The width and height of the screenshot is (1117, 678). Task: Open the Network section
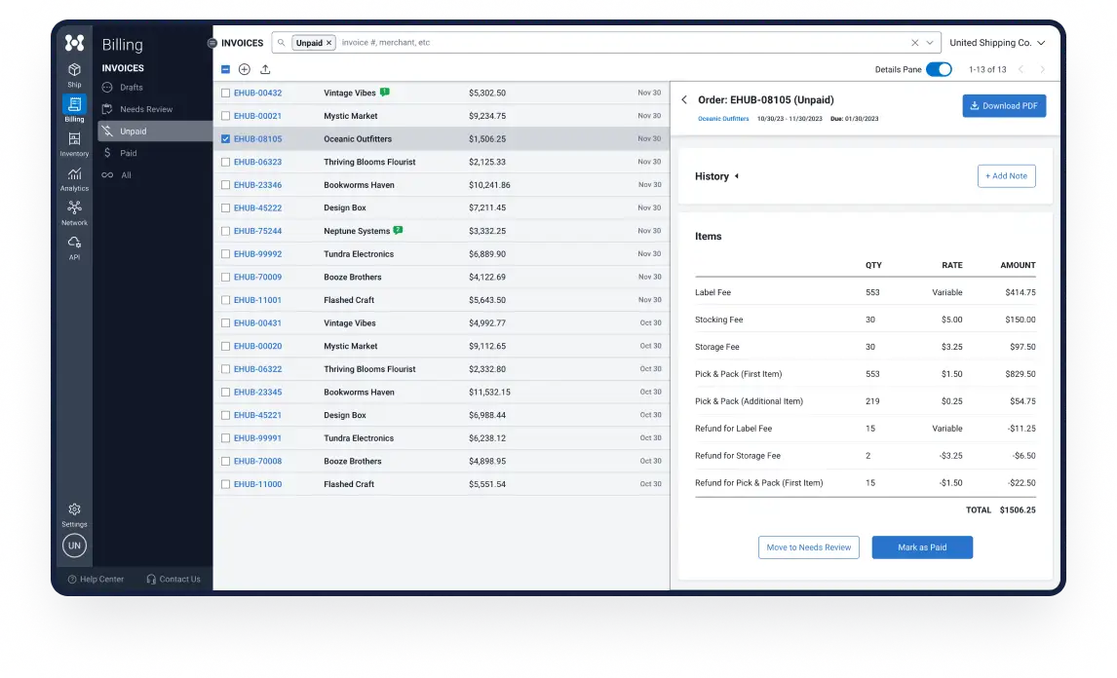click(x=74, y=212)
